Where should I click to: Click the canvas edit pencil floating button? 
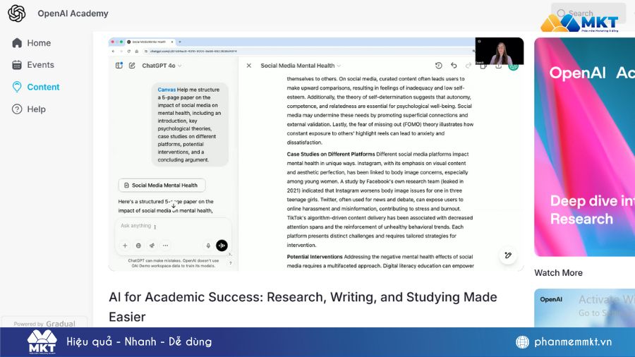click(x=508, y=255)
